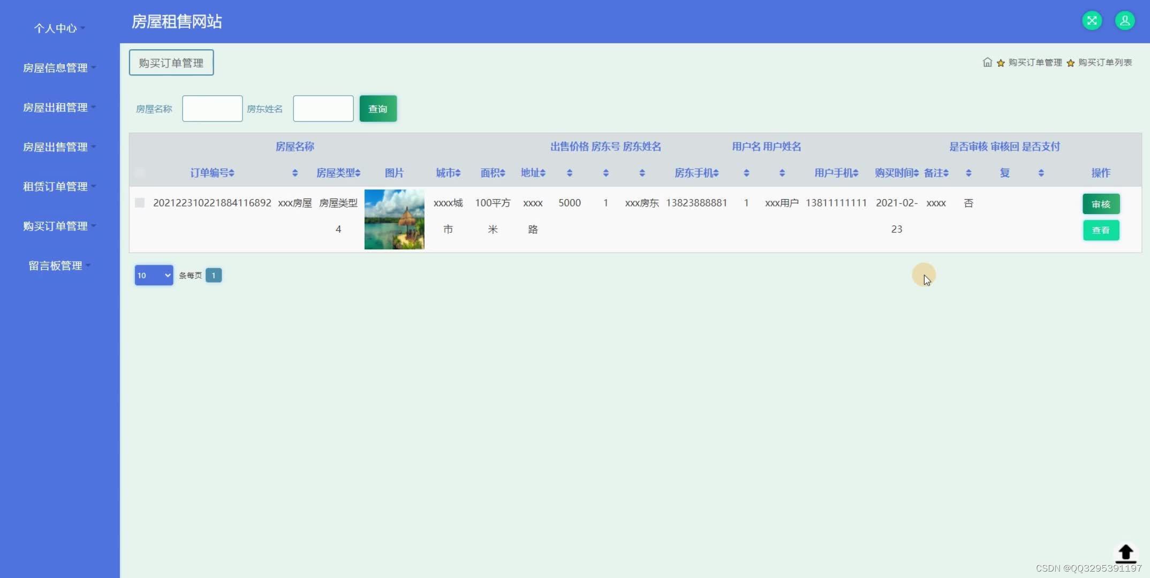Click 房屋租售网站 site title
Viewport: 1150px width, 578px height.
pos(177,21)
